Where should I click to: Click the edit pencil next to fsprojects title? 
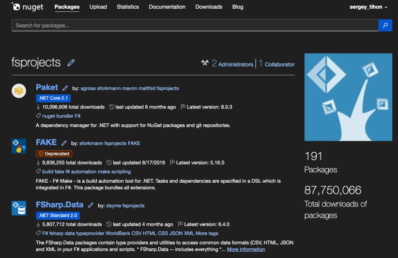pos(71,63)
